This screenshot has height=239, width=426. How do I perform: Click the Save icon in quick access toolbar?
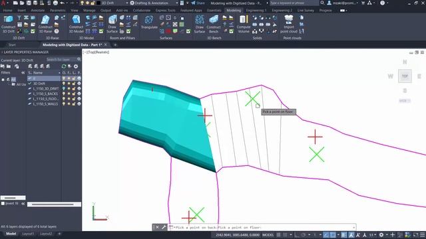pos(29,3)
